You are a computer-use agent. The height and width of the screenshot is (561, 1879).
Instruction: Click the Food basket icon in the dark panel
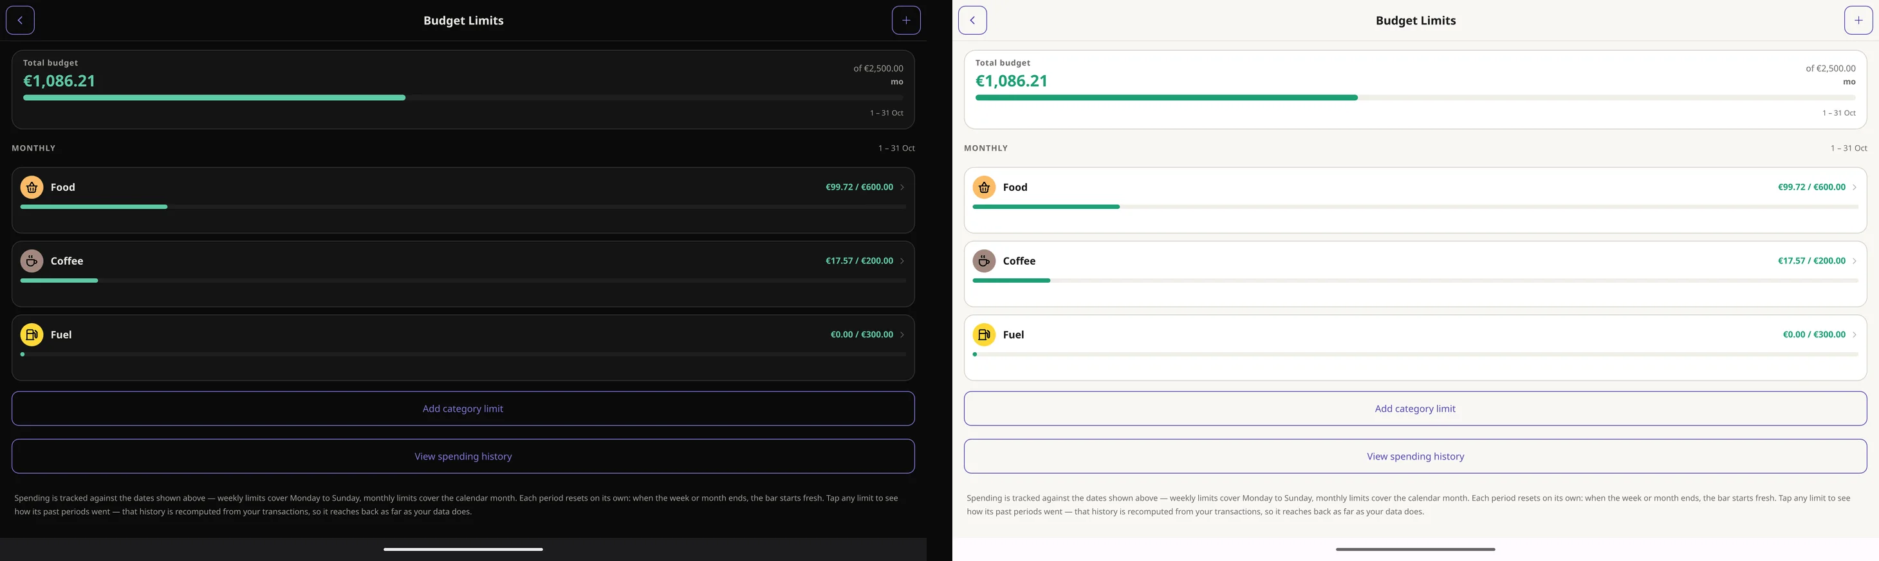point(32,187)
